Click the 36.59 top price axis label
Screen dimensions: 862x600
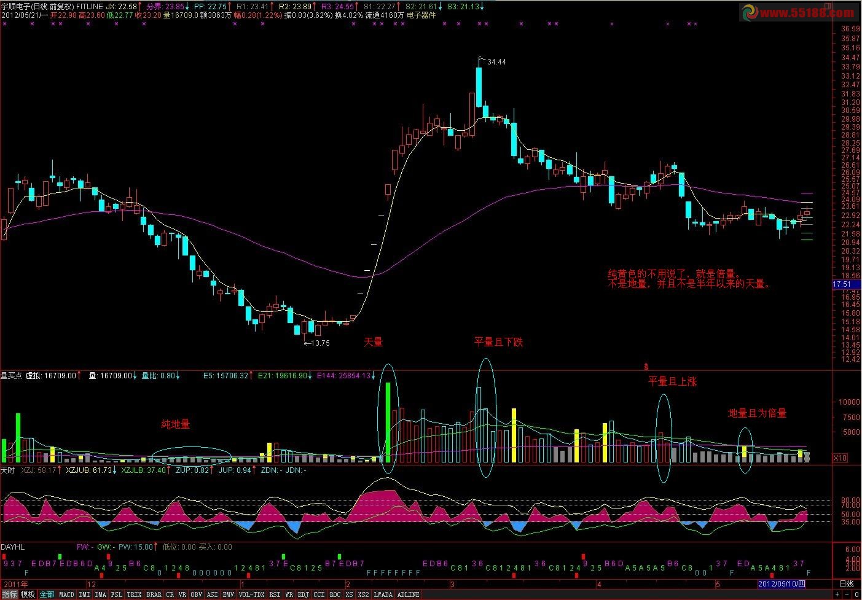click(x=850, y=29)
